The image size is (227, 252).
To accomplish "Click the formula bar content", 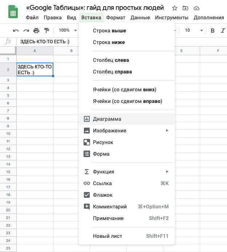I will pos(45,41).
